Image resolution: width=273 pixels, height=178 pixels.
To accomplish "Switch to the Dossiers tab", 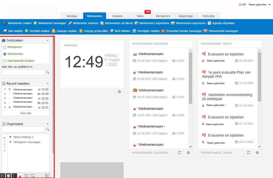I will click(x=117, y=16).
